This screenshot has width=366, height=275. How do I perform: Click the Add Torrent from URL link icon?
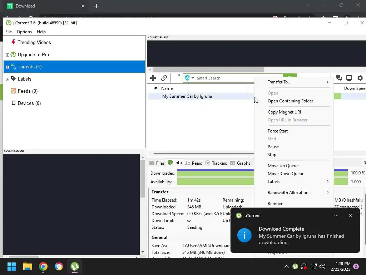(164, 78)
